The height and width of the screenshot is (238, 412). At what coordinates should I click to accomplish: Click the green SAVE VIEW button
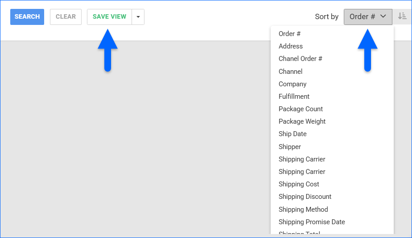pyautogui.click(x=109, y=17)
